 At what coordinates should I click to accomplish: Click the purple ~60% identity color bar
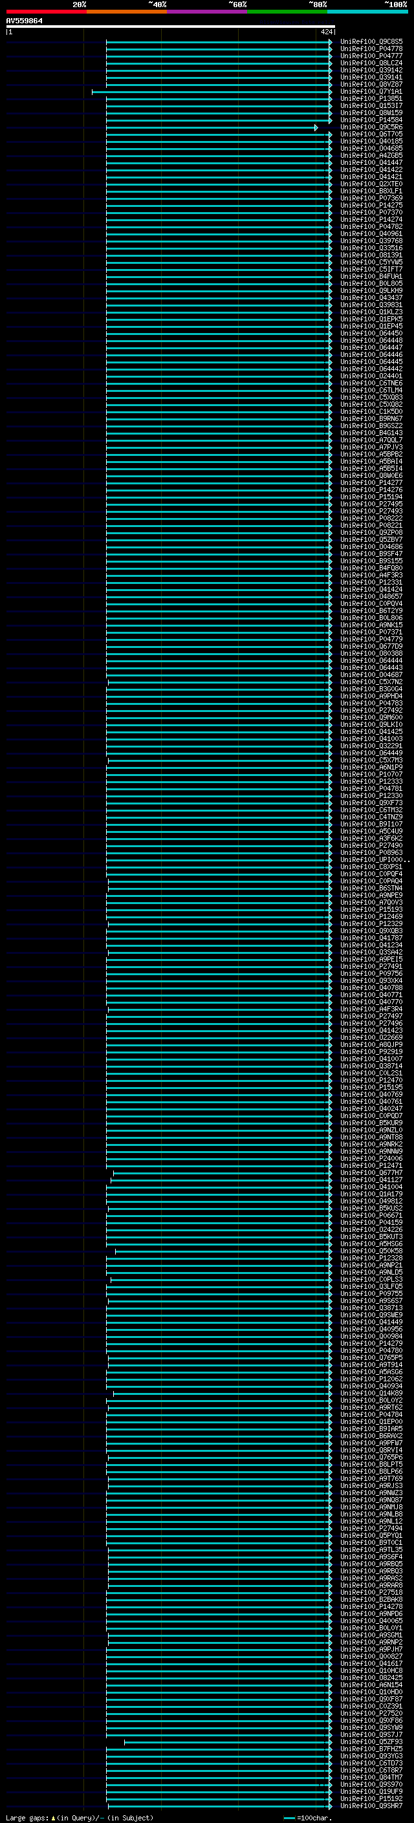tap(208, 12)
